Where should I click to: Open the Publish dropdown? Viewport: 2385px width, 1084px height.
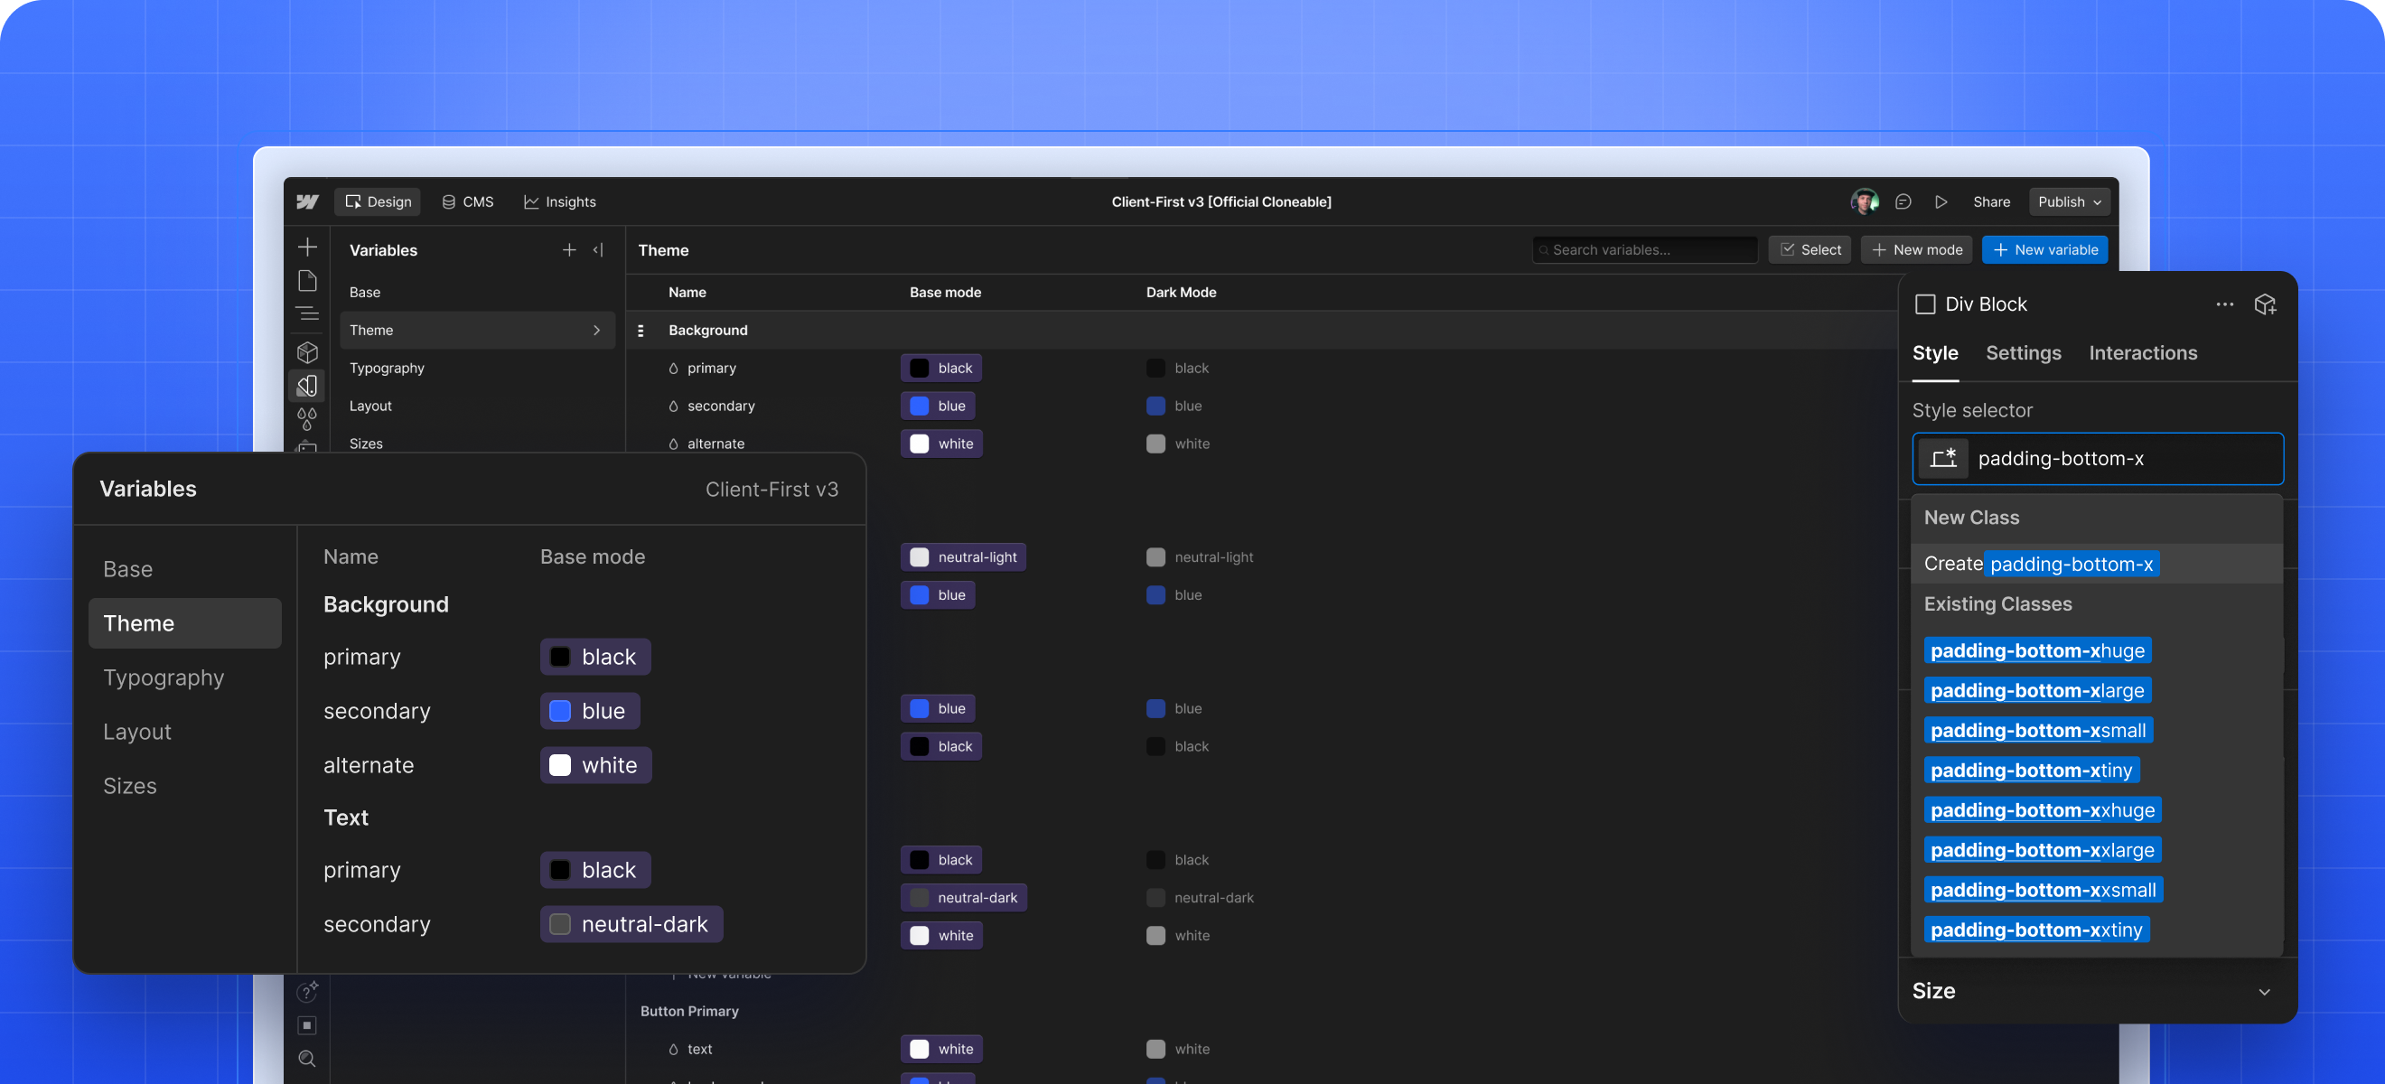tap(2070, 201)
